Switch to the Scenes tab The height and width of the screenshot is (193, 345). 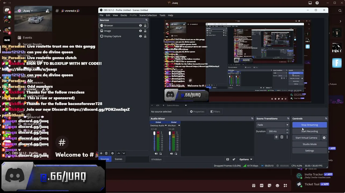[118, 159]
